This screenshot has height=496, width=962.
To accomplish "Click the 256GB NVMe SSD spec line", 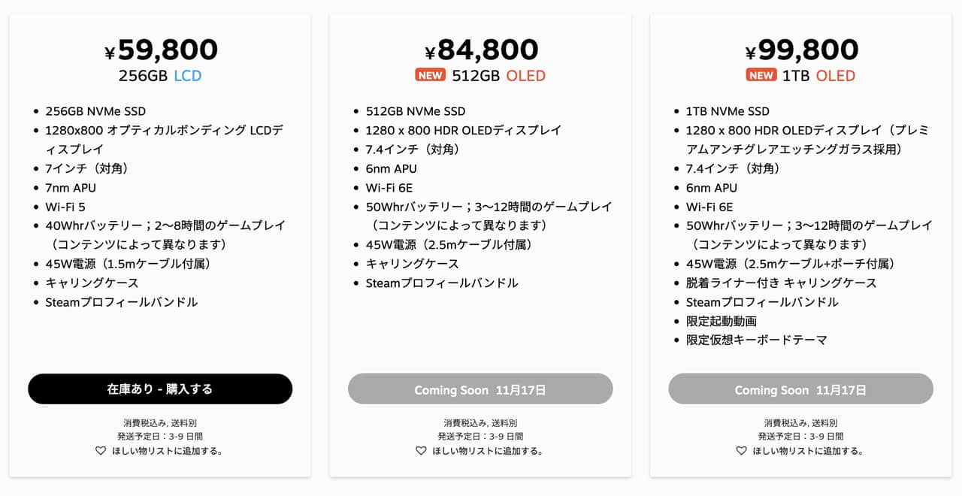I will tap(95, 111).
